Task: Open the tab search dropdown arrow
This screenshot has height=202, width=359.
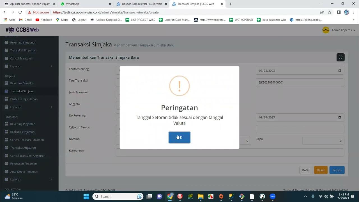Action: [322, 4]
